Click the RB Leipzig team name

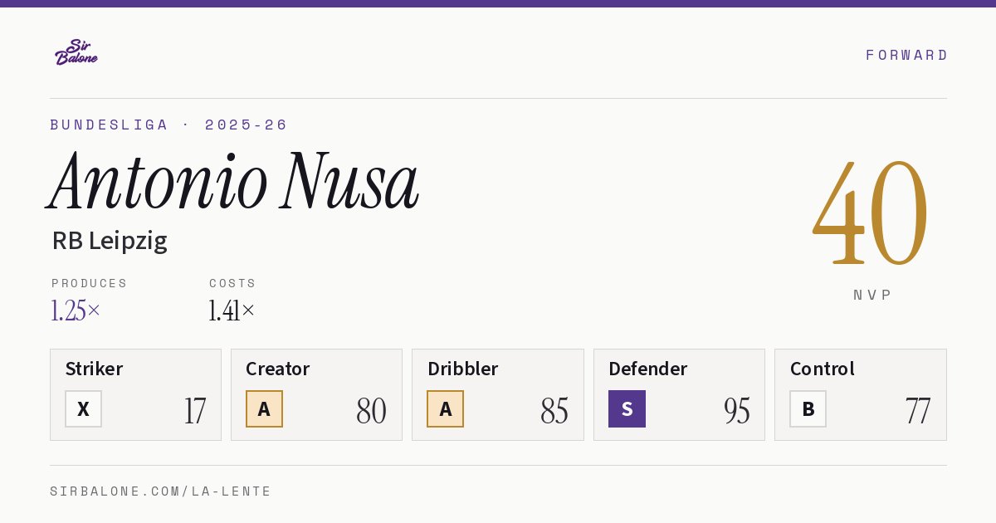110,241
